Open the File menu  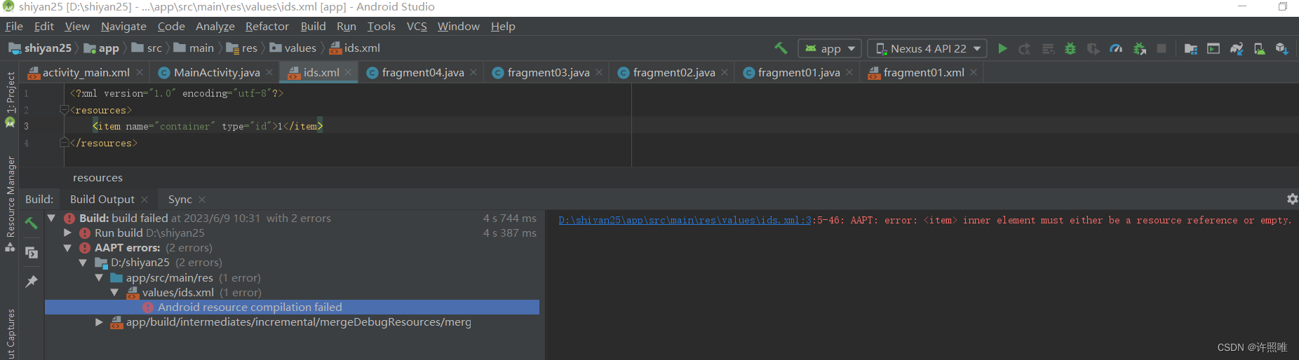coord(14,27)
